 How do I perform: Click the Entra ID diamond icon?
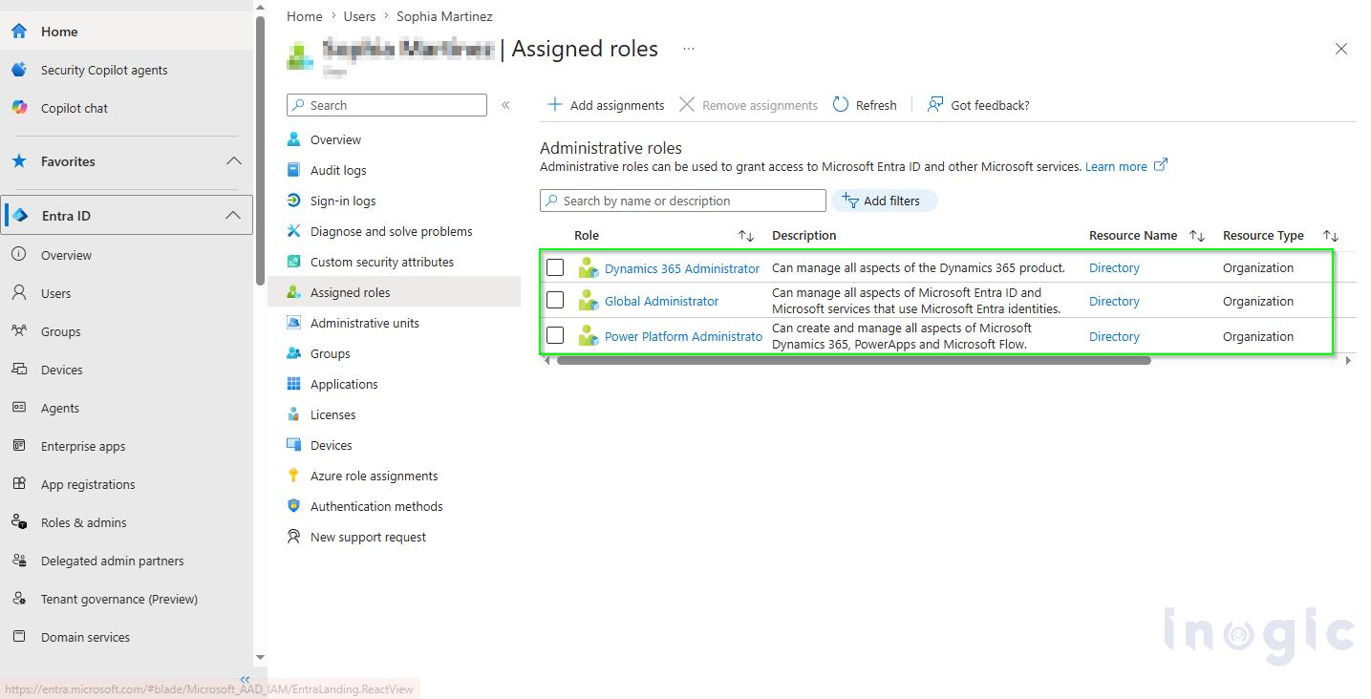tap(20, 216)
